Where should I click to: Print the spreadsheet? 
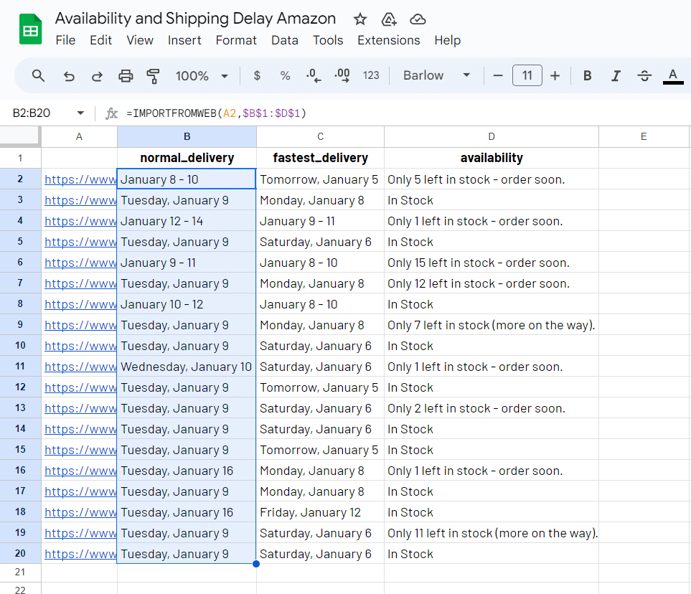tap(126, 75)
